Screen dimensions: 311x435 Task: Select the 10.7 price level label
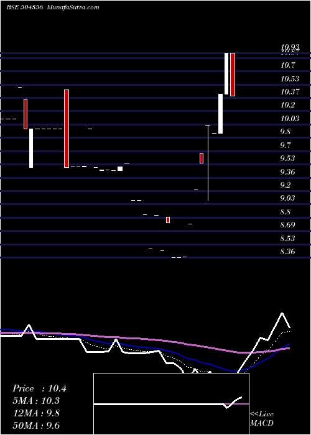pyautogui.click(x=287, y=65)
